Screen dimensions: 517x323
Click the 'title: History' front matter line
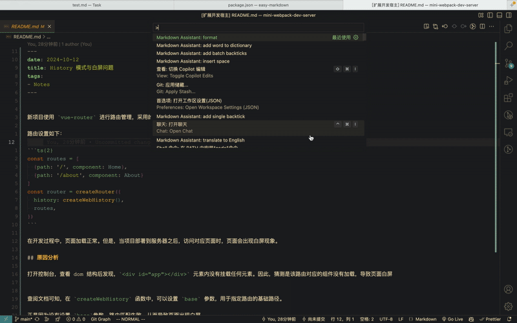70,68
